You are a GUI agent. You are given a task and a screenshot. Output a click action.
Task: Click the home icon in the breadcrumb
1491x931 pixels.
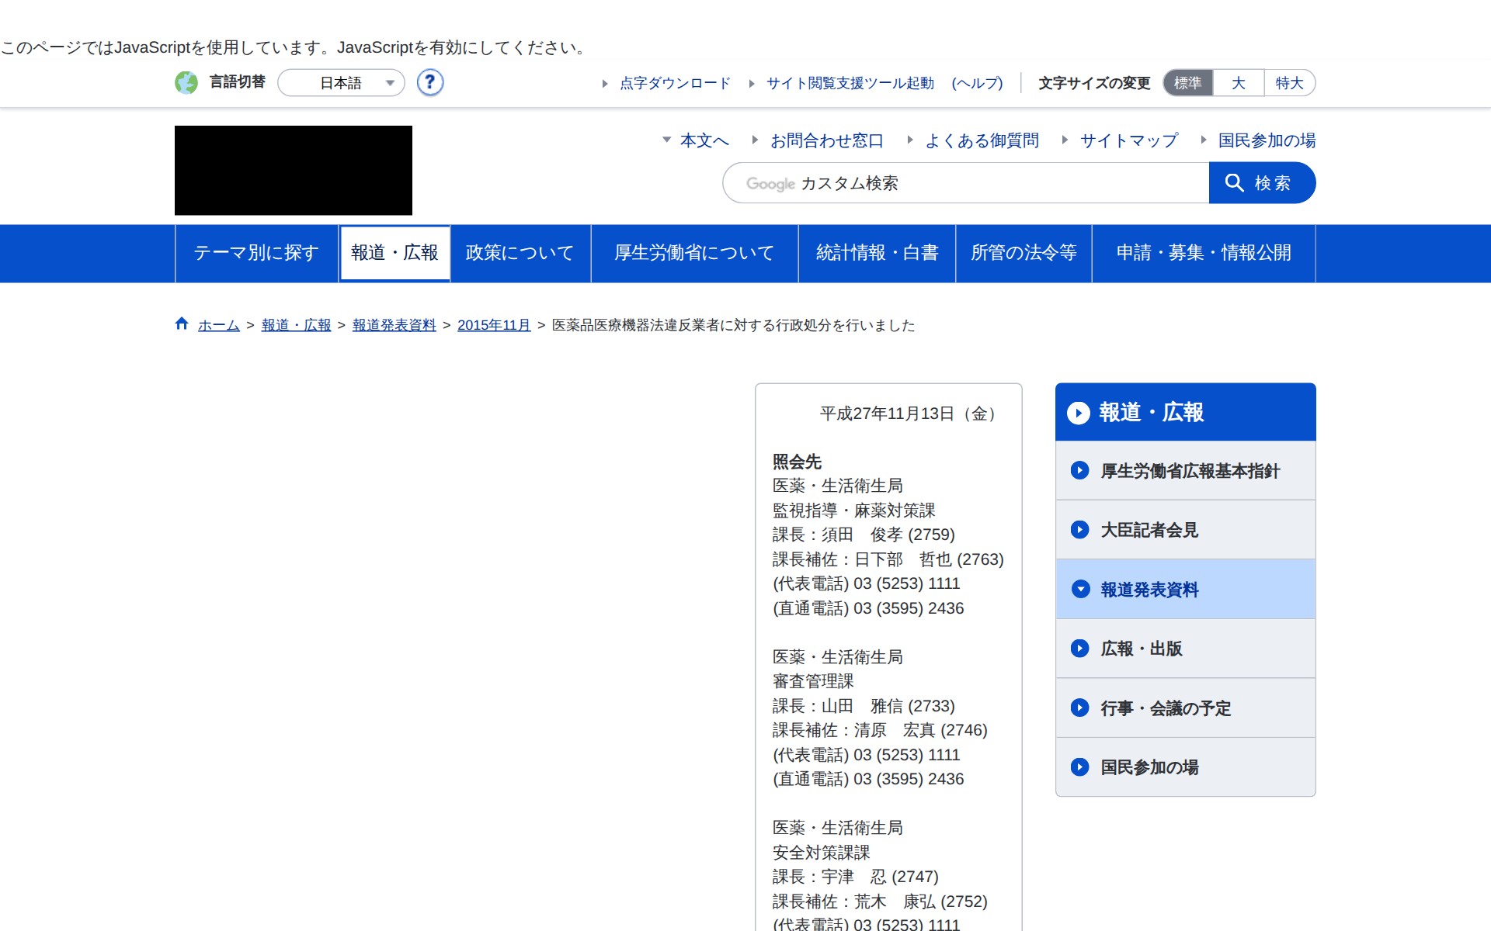tap(181, 324)
